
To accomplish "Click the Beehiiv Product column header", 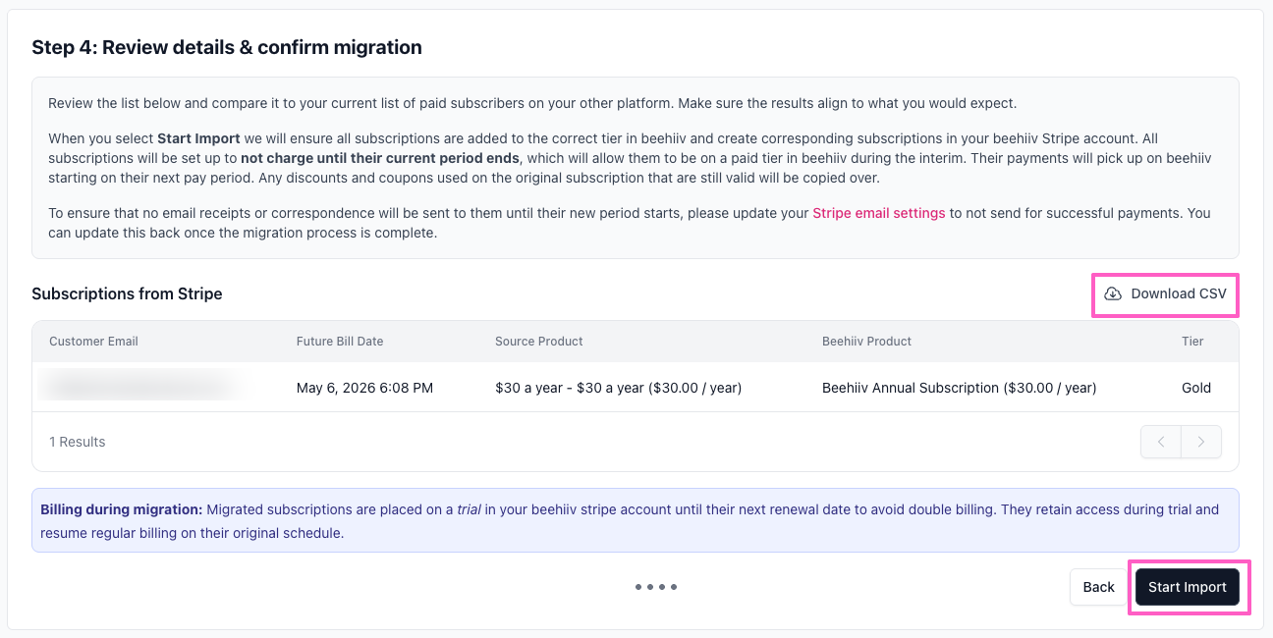I will [x=866, y=342].
